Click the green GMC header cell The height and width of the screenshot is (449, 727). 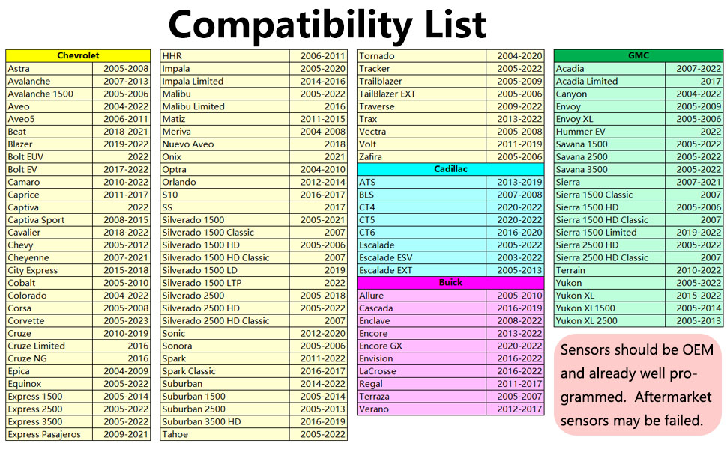(638, 55)
